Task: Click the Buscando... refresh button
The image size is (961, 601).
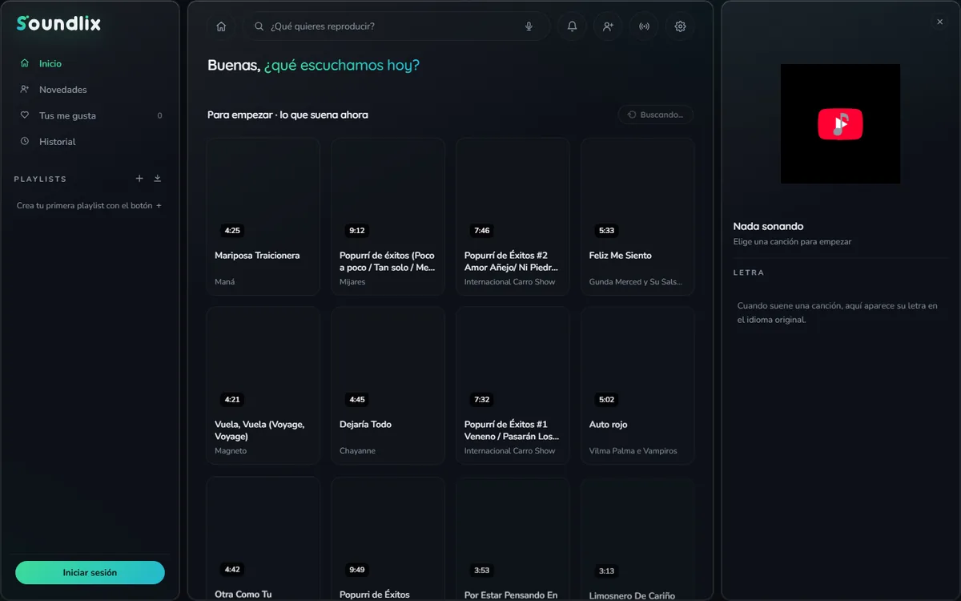Action: point(655,115)
